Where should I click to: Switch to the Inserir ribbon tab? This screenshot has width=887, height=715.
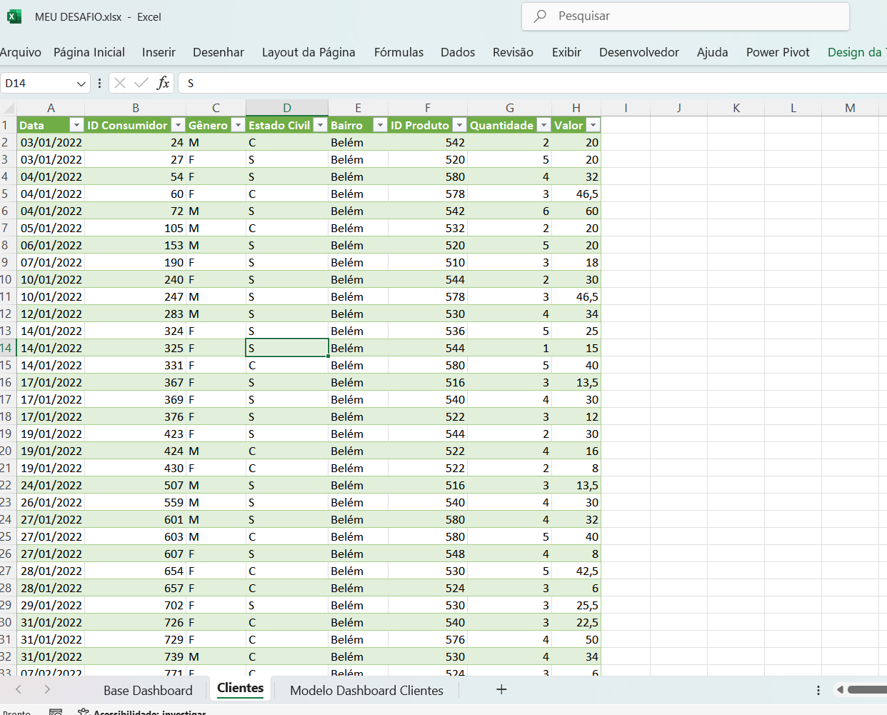click(159, 52)
